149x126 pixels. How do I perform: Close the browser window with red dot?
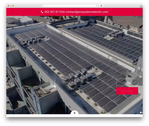pos(9,6)
